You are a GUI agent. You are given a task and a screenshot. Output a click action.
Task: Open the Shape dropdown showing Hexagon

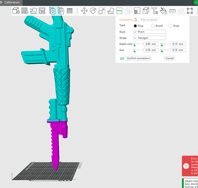pos(150,38)
